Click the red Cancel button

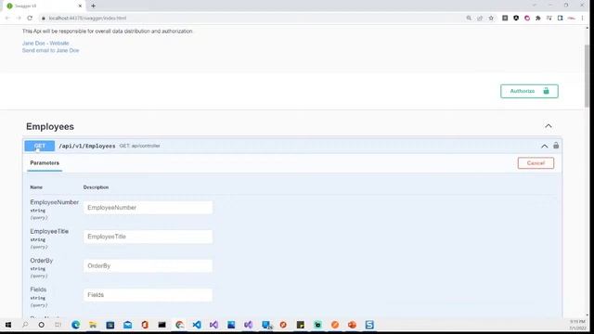[536, 163]
